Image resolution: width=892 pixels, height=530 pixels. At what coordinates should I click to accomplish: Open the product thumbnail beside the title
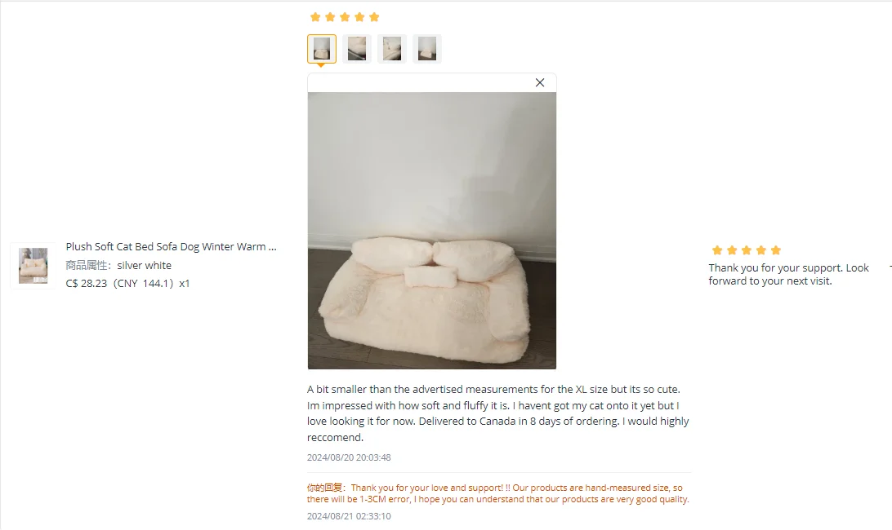click(33, 266)
